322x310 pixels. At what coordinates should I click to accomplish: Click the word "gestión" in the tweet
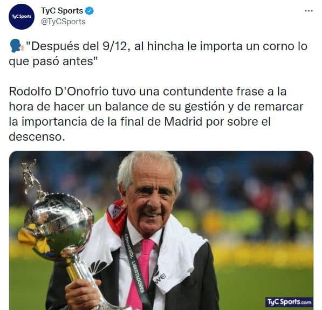204,107
